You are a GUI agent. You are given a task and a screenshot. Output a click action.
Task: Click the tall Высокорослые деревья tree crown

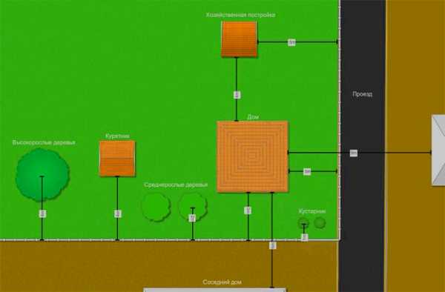click(42, 175)
